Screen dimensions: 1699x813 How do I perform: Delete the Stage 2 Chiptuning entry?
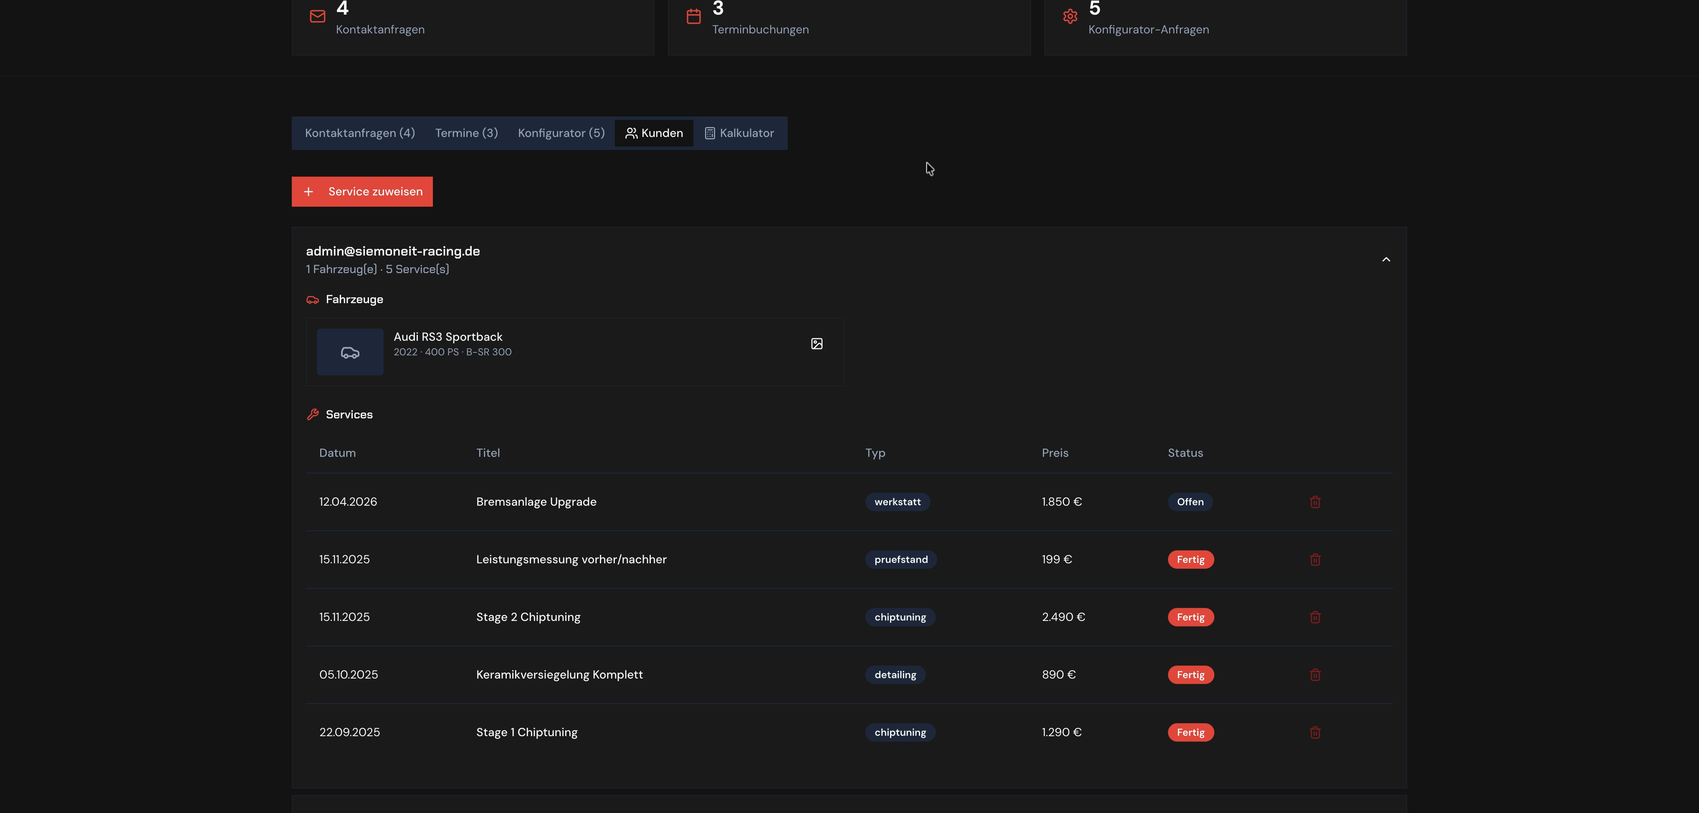pyautogui.click(x=1315, y=617)
